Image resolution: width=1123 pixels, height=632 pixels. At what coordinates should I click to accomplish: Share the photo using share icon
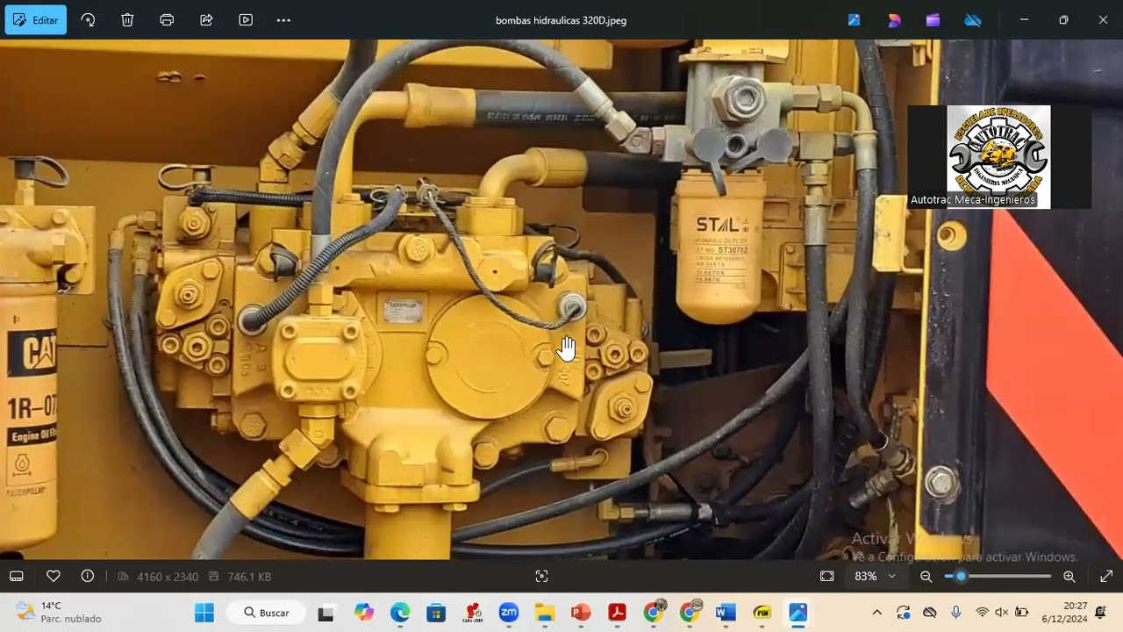click(206, 20)
